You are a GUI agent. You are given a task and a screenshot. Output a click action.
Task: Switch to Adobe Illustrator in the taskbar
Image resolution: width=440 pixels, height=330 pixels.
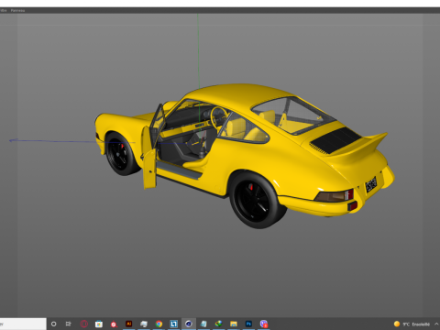[x=128, y=324]
